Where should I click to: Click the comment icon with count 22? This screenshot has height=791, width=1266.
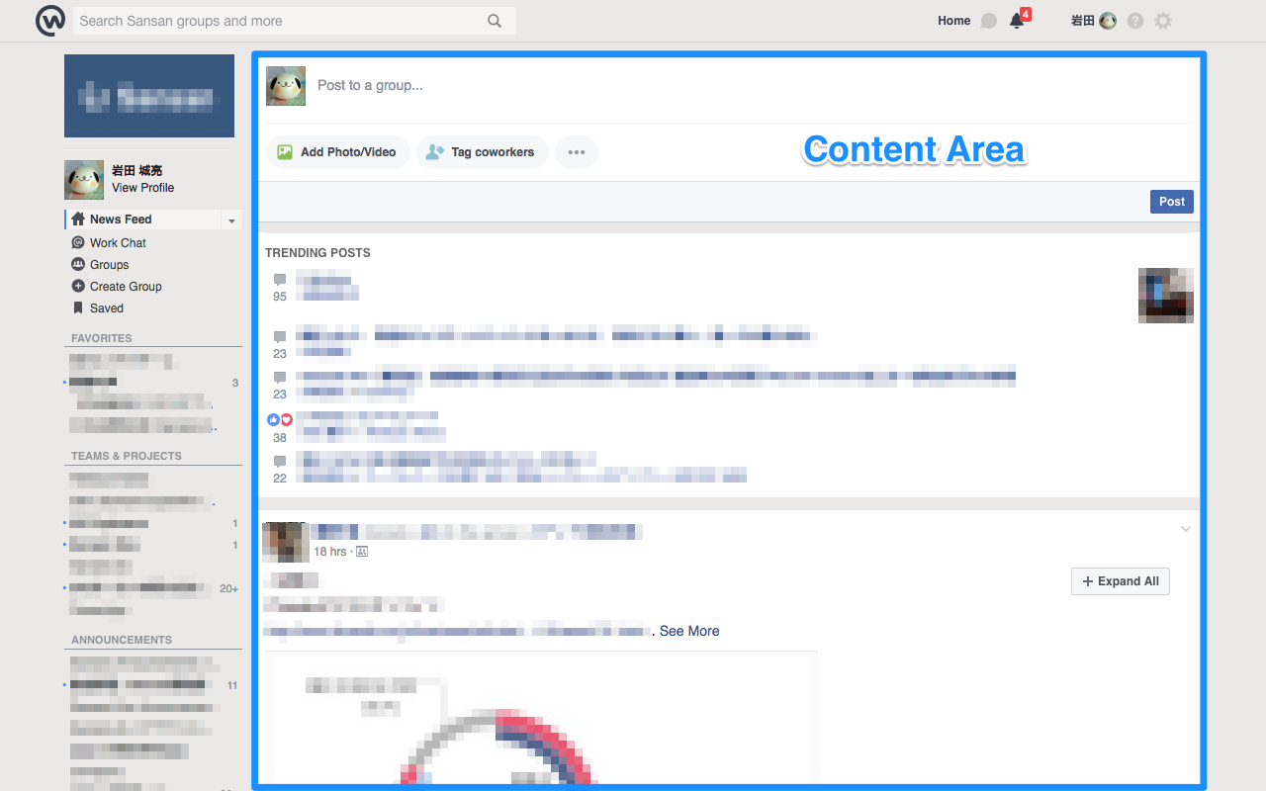coord(280,462)
